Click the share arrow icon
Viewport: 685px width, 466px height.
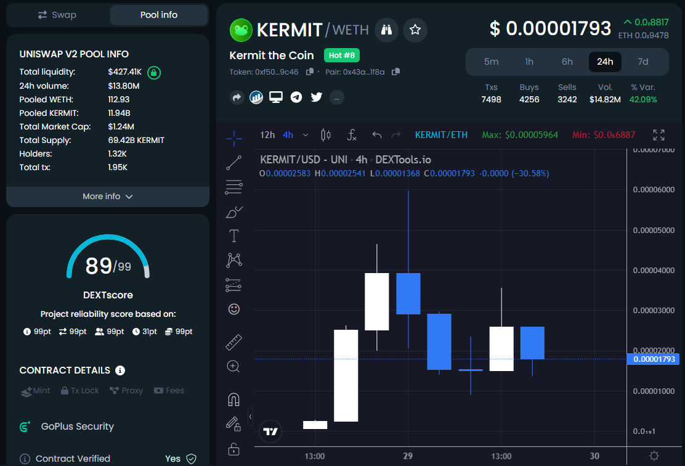click(x=237, y=97)
